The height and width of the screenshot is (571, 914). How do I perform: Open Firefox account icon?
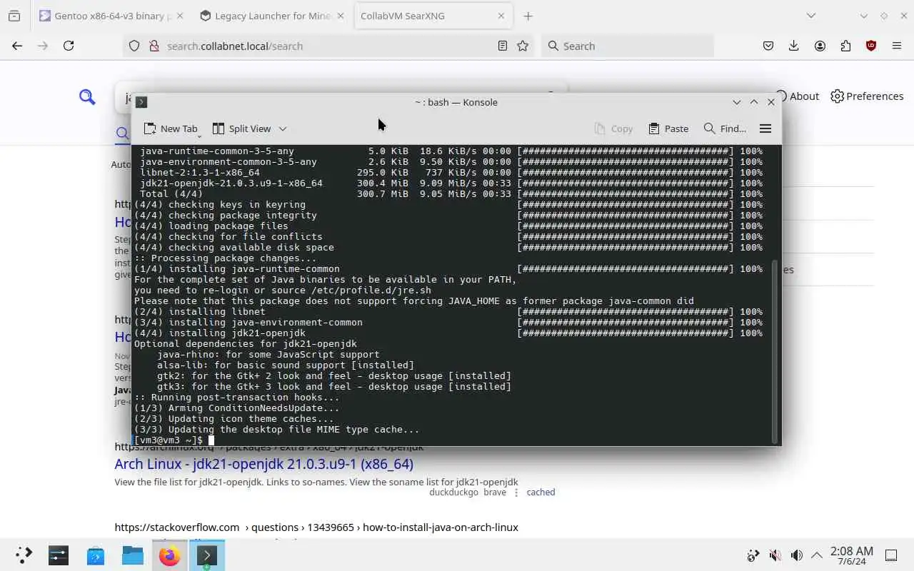point(820,46)
